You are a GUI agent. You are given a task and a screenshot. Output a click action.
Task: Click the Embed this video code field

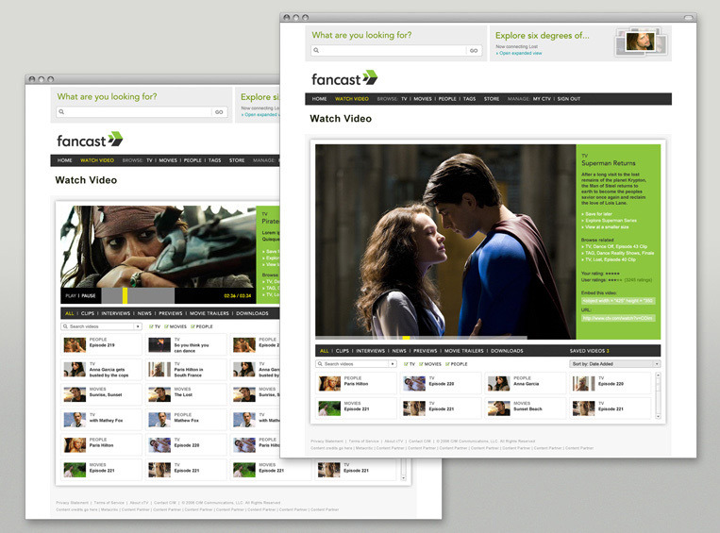click(x=618, y=301)
